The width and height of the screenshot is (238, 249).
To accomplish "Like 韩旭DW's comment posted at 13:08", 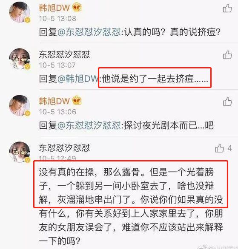I will click(x=227, y=8).
